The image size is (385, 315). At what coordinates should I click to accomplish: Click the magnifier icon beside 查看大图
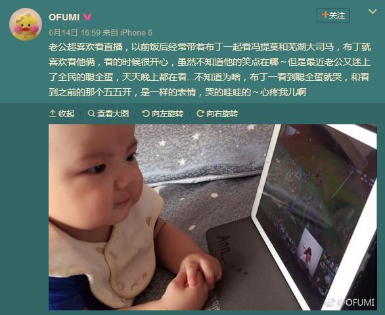[x=91, y=113]
